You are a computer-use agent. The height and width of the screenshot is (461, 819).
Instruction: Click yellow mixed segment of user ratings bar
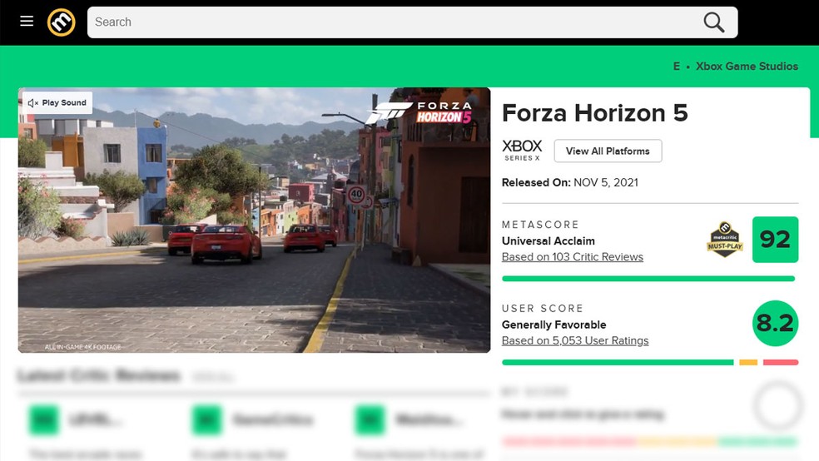[748, 362]
